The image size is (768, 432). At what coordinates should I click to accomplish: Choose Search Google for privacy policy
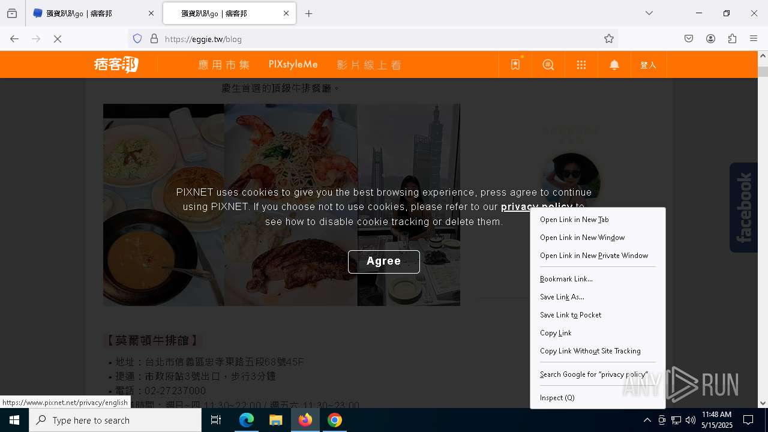point(598,374)
